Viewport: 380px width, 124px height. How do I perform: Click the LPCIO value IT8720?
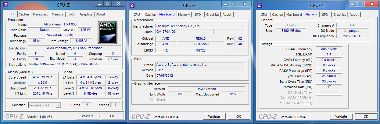point(200,50)
